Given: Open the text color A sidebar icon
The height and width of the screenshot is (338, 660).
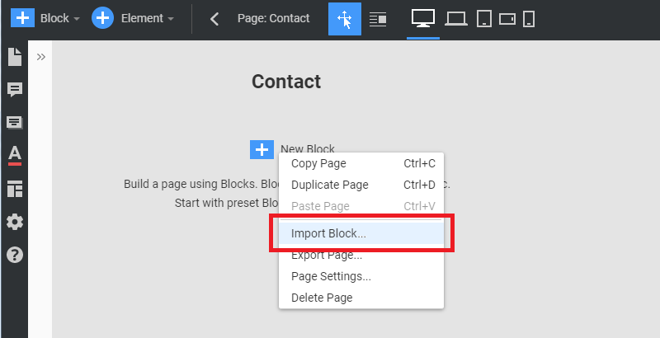Looking at the screenshot, I should [x=15, y=156].
